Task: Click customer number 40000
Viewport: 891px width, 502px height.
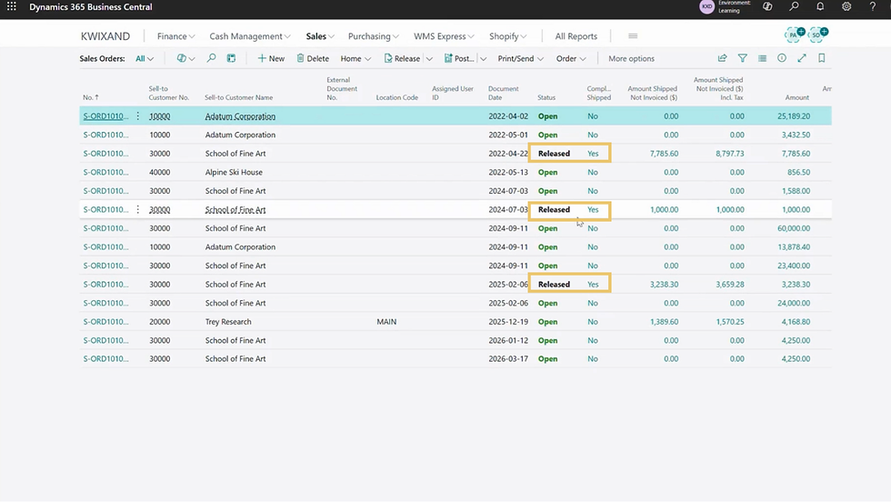Action: coord(159,172)
